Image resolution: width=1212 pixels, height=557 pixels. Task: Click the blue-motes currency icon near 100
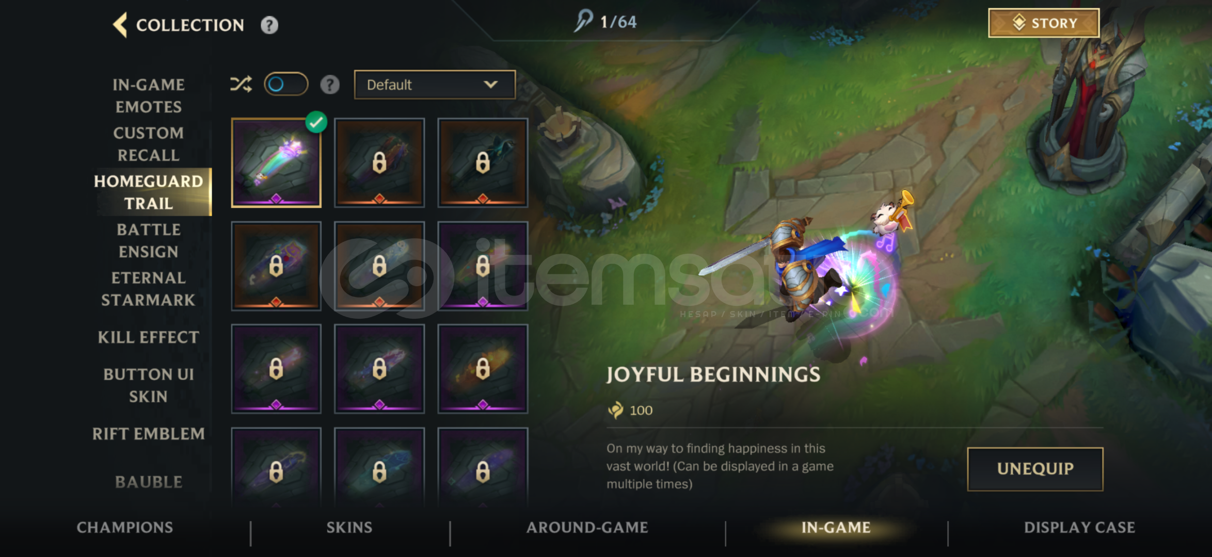615,411
